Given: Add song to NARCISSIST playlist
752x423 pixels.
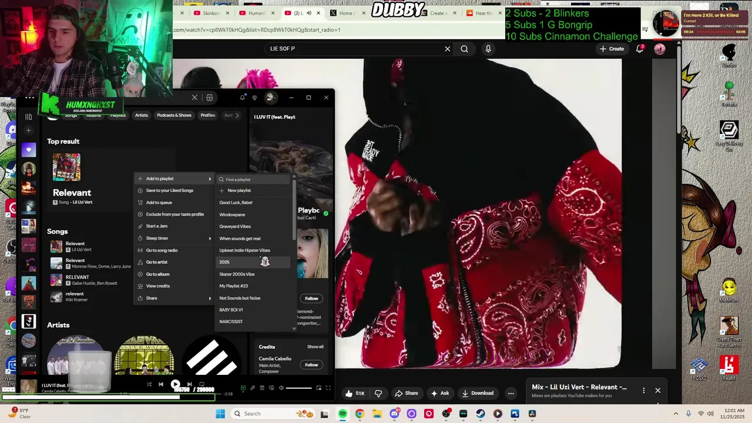Looking at the screenshot, I should [x=253, y=321].
